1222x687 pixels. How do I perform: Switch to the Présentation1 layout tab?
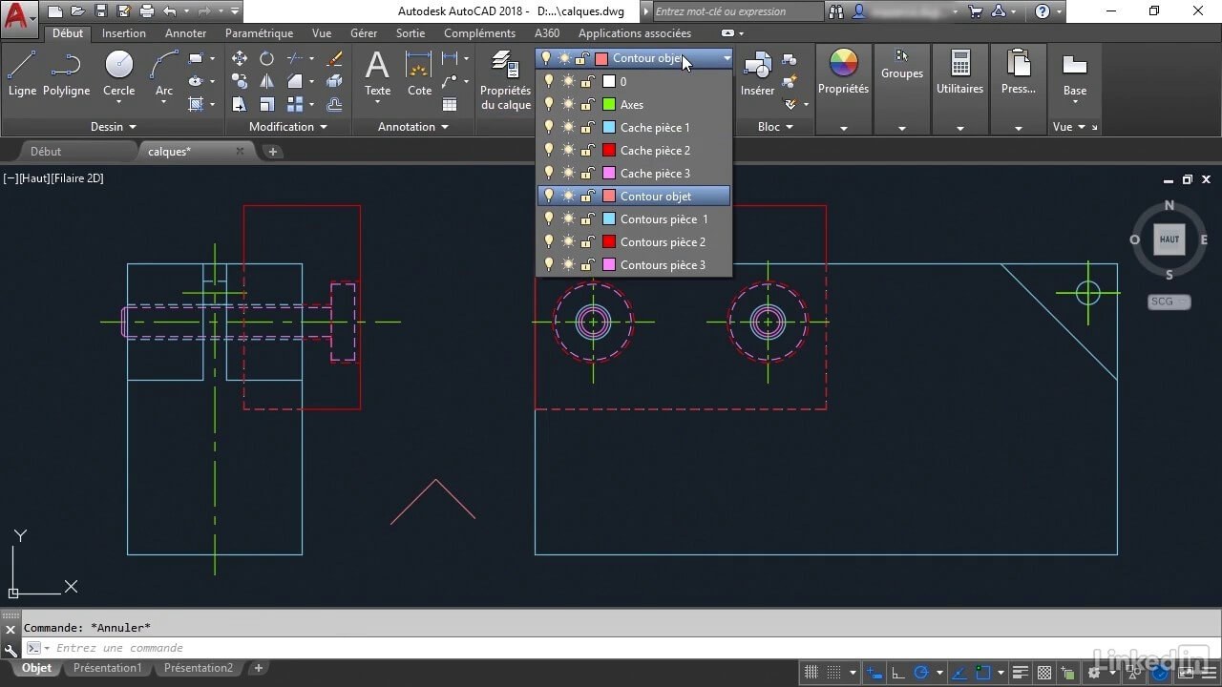107,668
